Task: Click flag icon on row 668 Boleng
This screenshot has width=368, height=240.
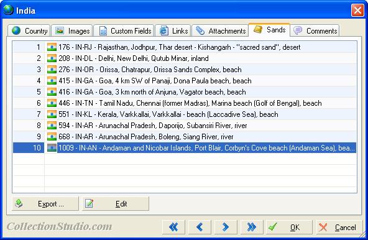Action: coord(52,137)
